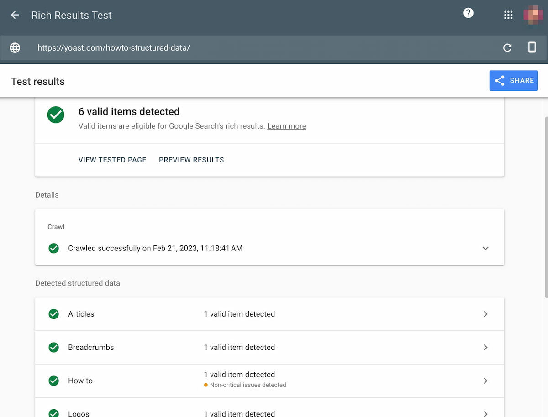This screenshot has height=417, width=548.
Task: Open the Google apps grid launcher
Action: click(508, 15)
